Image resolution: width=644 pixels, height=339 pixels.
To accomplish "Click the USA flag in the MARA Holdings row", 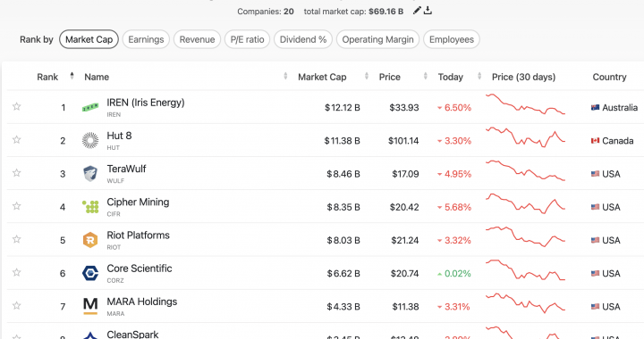I will 595,307.
